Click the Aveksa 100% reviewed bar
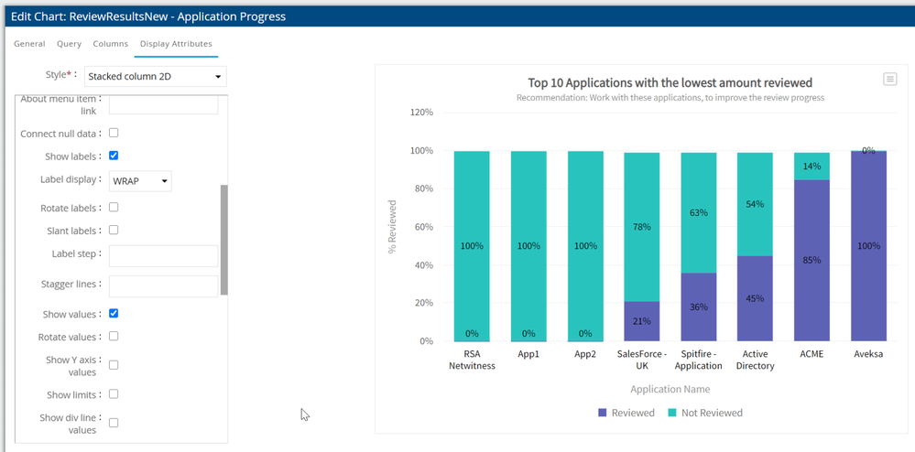 868,247
